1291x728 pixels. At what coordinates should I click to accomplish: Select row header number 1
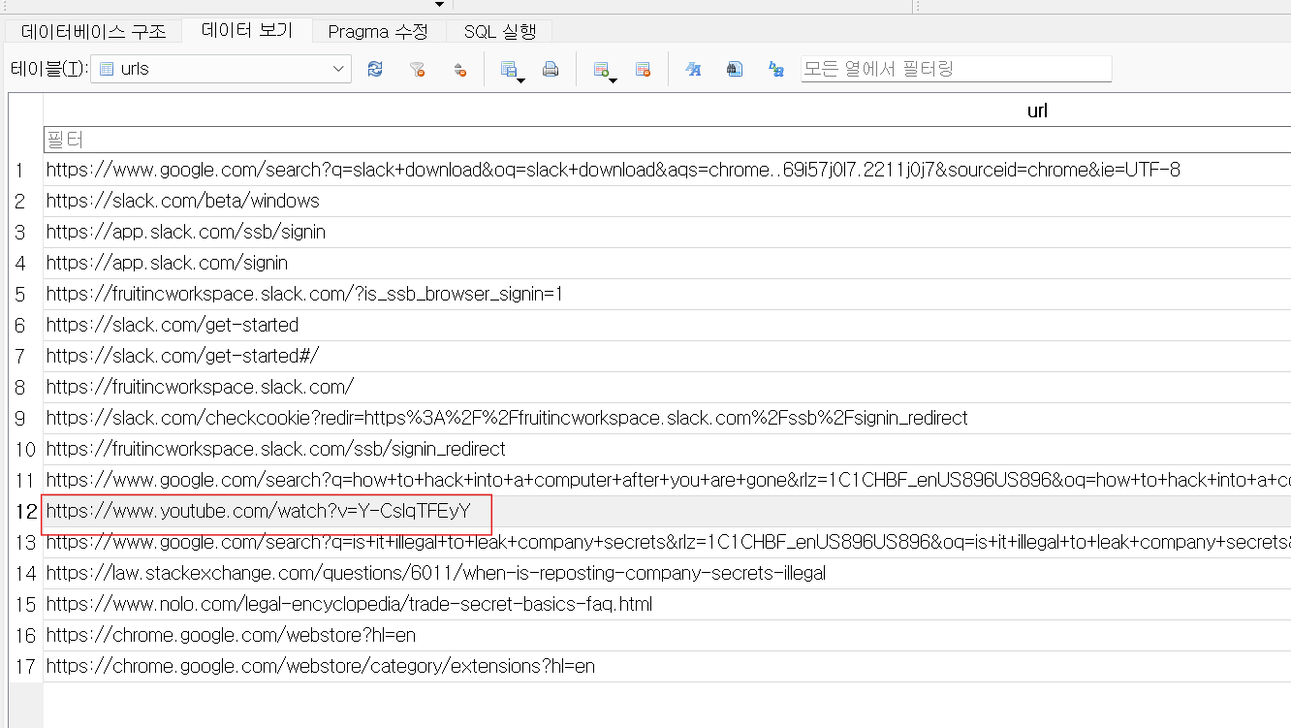pyautogui.click(x=25, y=170)
